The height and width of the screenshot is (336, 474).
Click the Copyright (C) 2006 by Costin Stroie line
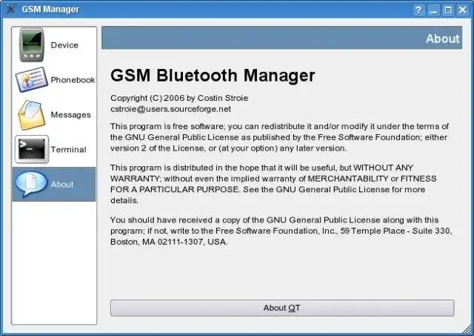[x=179, y=98]
